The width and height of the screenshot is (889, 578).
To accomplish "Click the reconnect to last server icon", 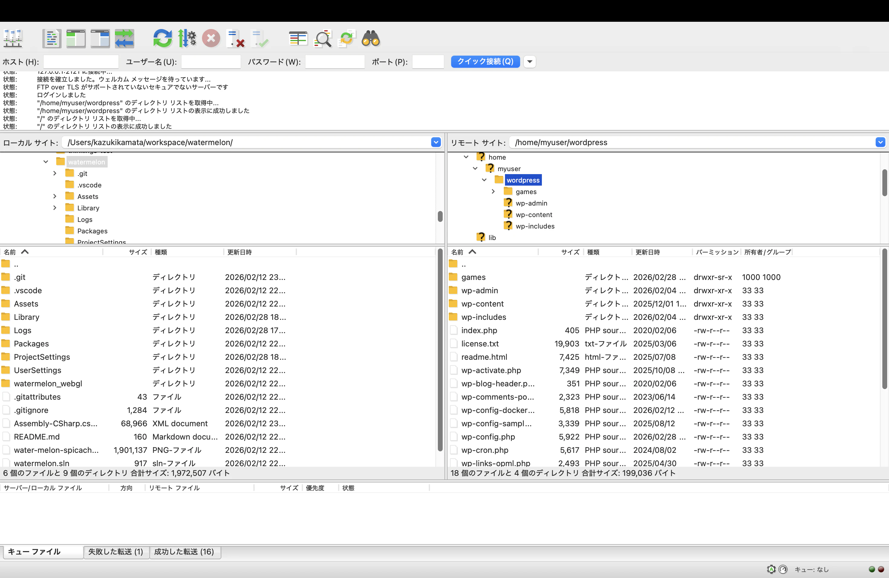I will [x=260, y=38].
